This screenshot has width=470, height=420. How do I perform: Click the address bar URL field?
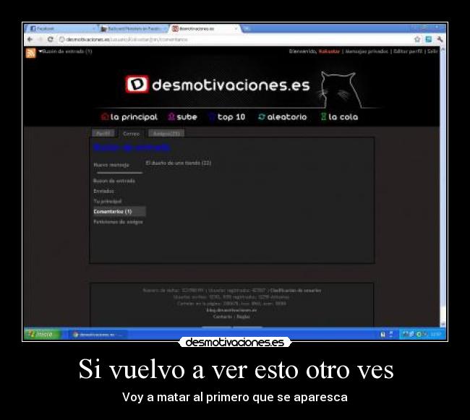[234, 39]
